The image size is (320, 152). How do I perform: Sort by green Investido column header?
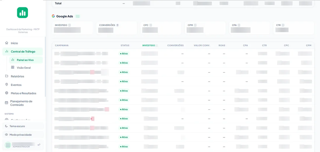coord(149,45)
